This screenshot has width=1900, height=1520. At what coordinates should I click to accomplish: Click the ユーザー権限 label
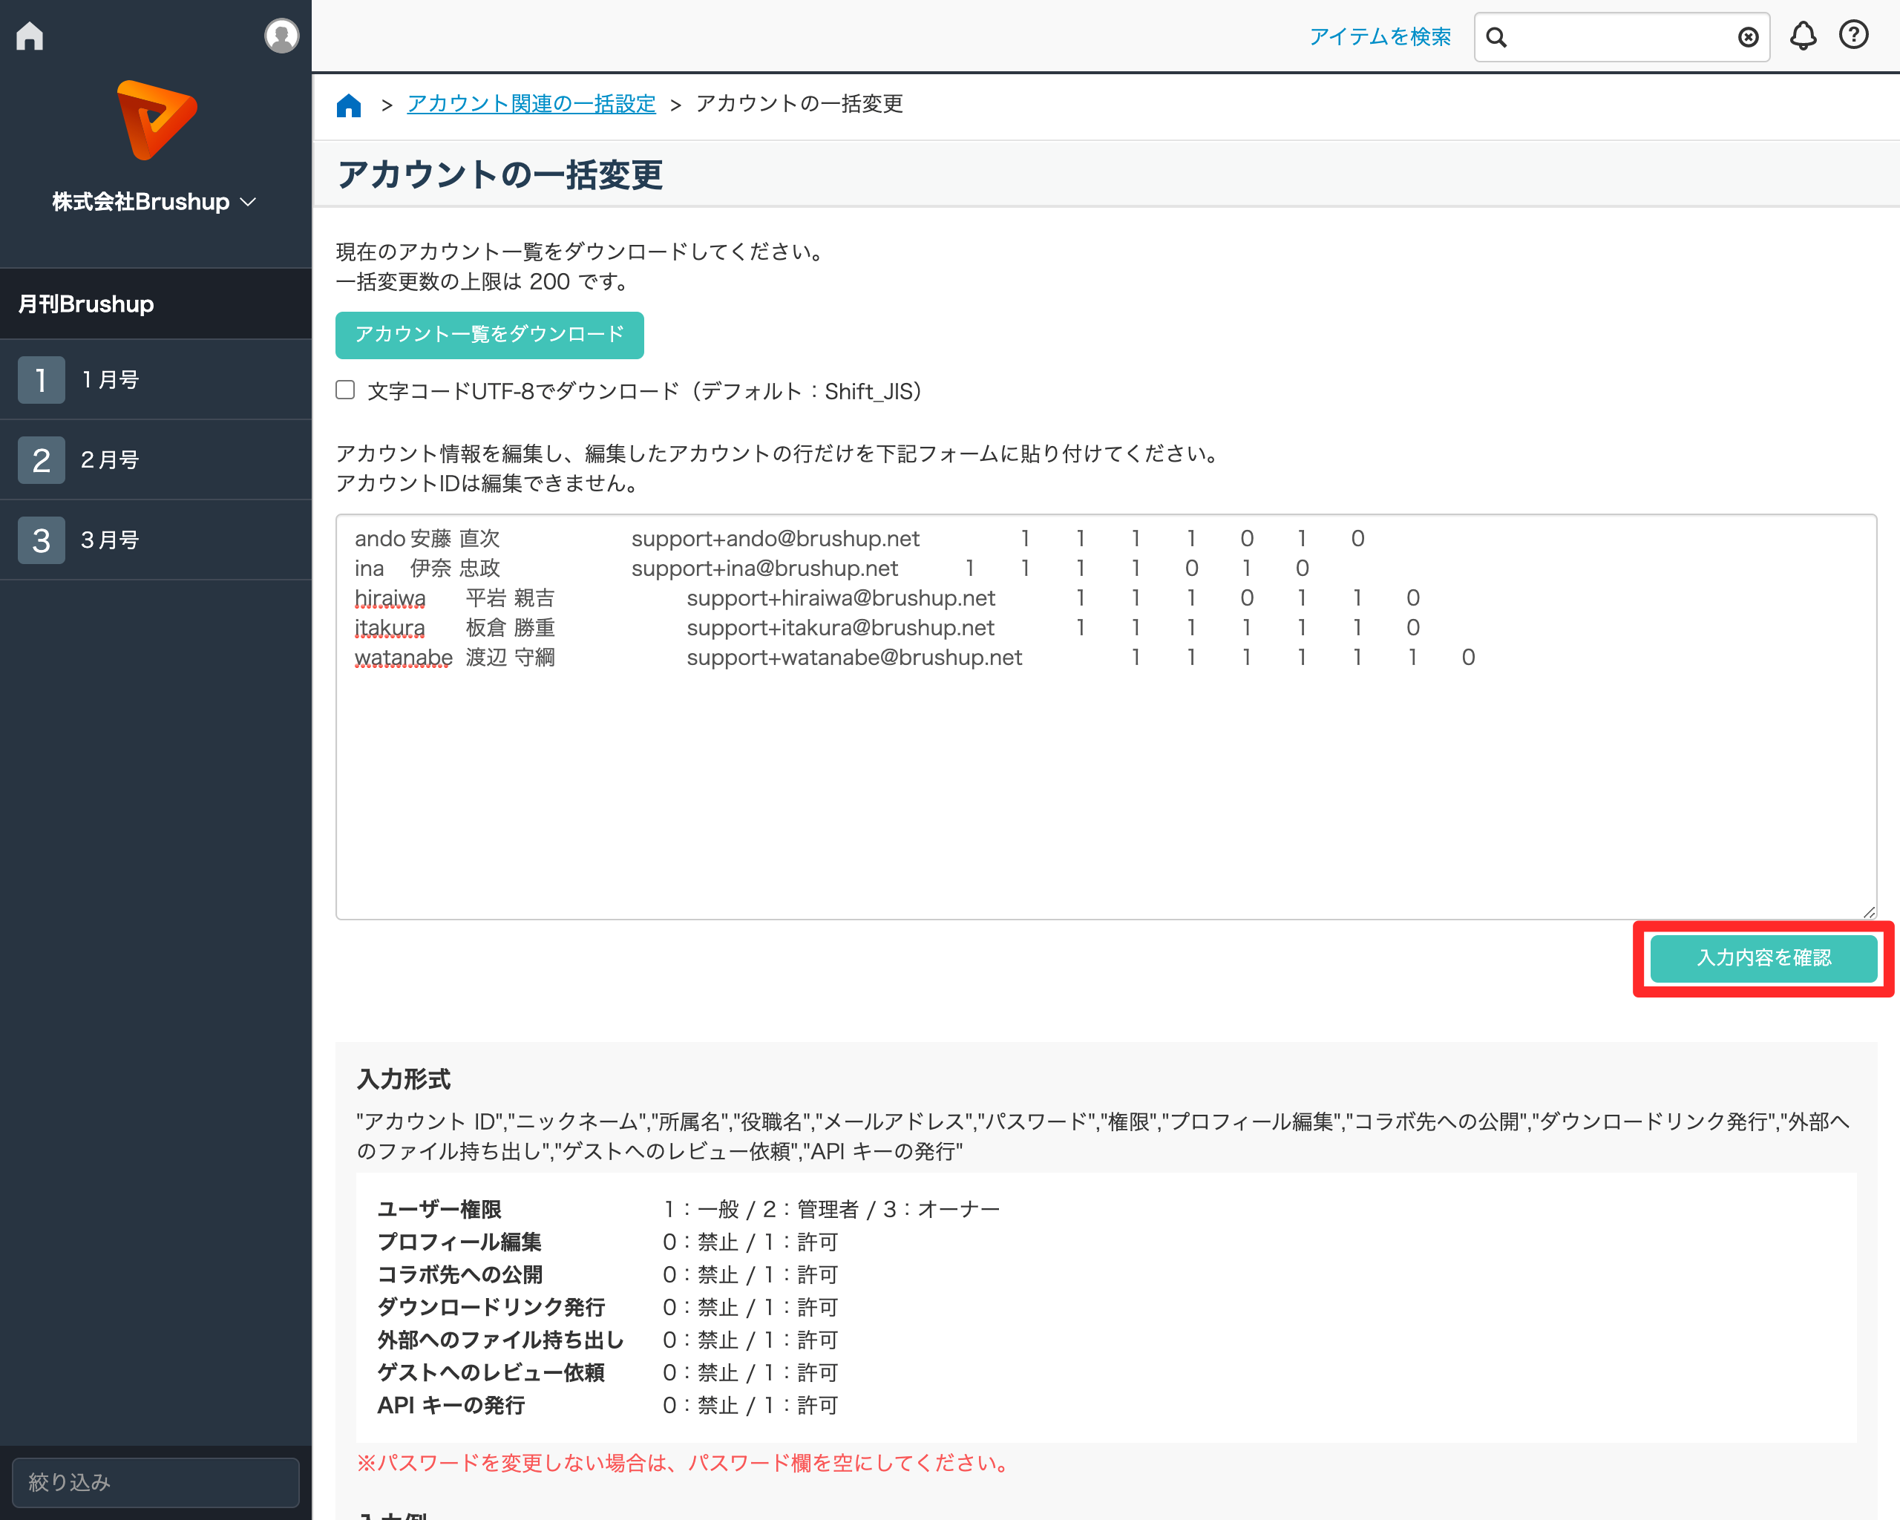[x=439, y=1209]
